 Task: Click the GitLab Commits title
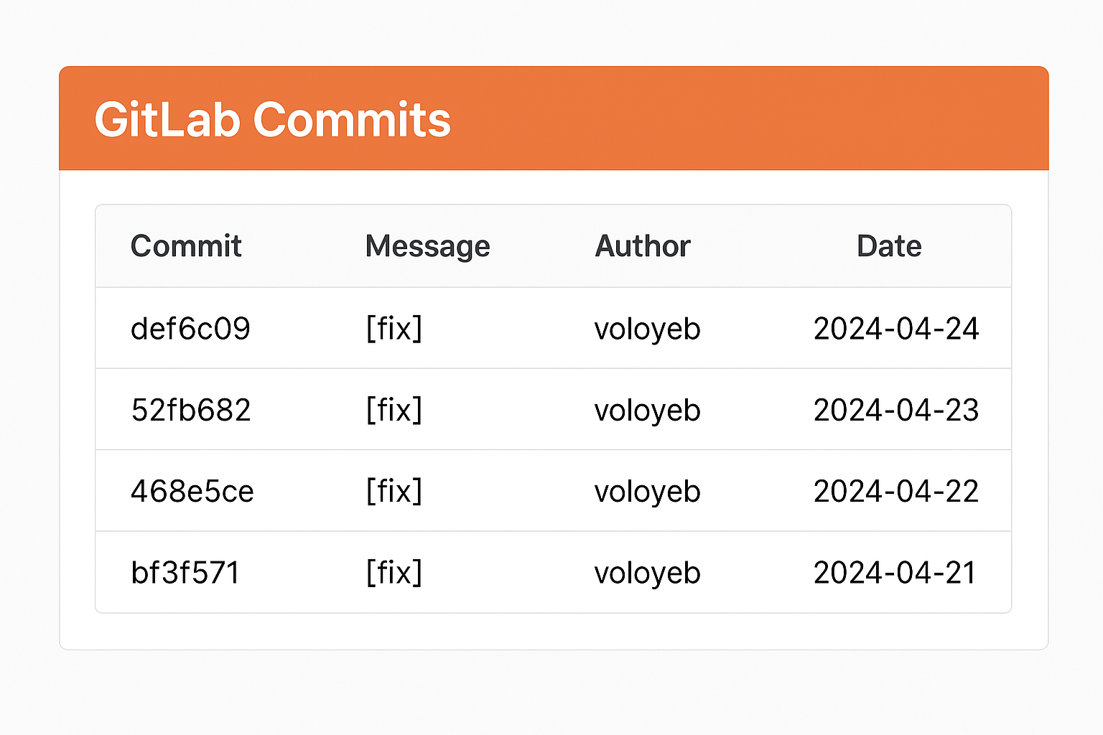[273, 119]
